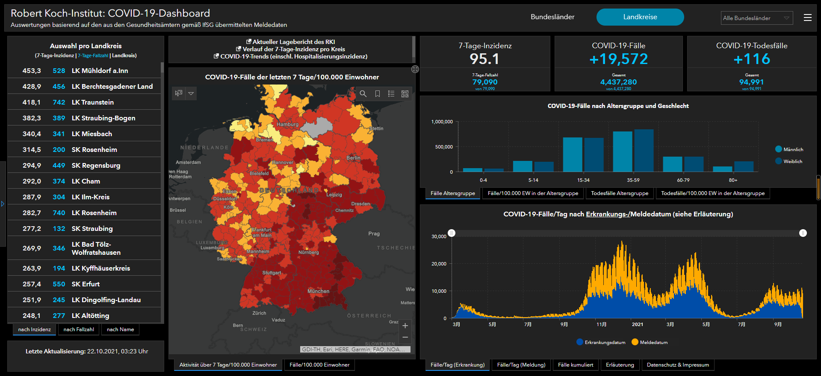
Task: Show the map legend list
Action: click(391, 94)
